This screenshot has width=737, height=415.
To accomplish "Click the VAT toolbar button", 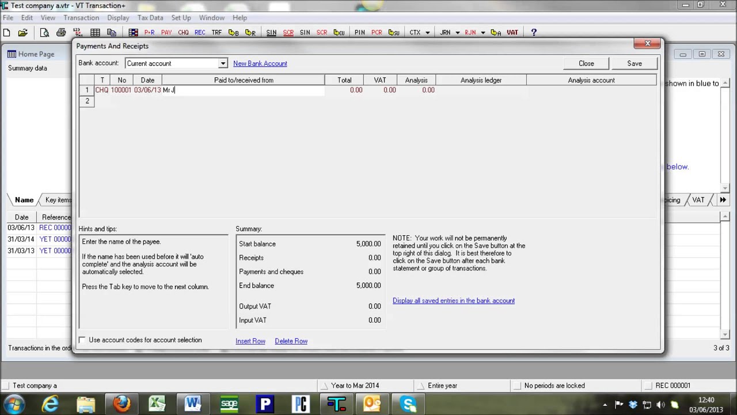I will coord(512,33).
